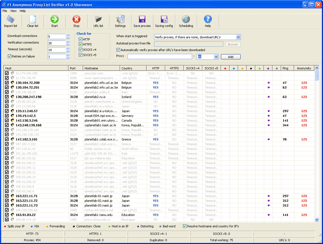Click the Add proxy button
The image size is (323, 244).
pos(230,57)
